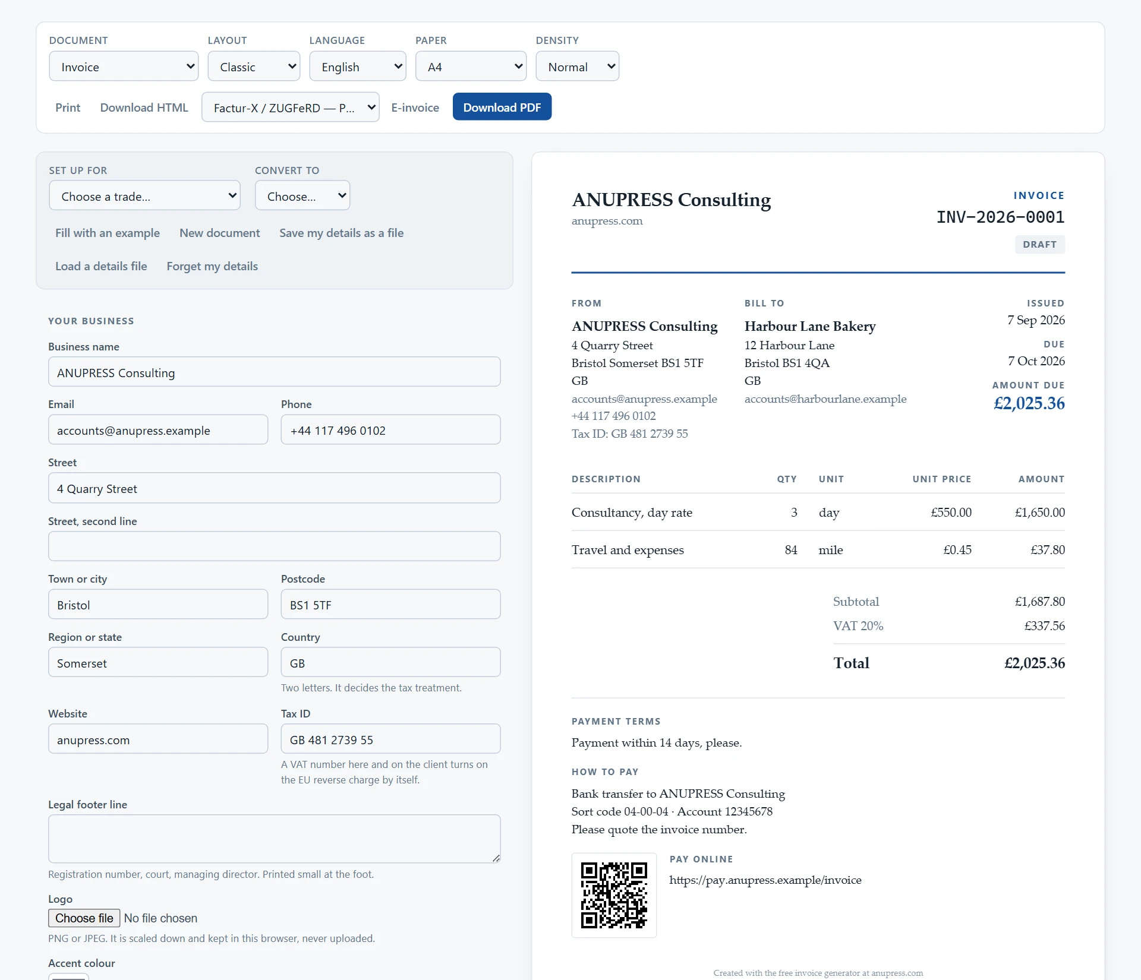The width and height of the screenshot is (1141, 980).
Task: Click the Consultancy, day rate line description
Action: coord(632,513)
